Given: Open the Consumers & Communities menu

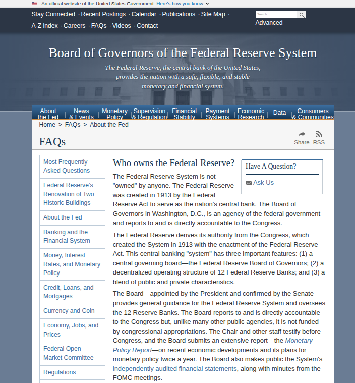Looking at the screenshot, I should click(313, 114).
